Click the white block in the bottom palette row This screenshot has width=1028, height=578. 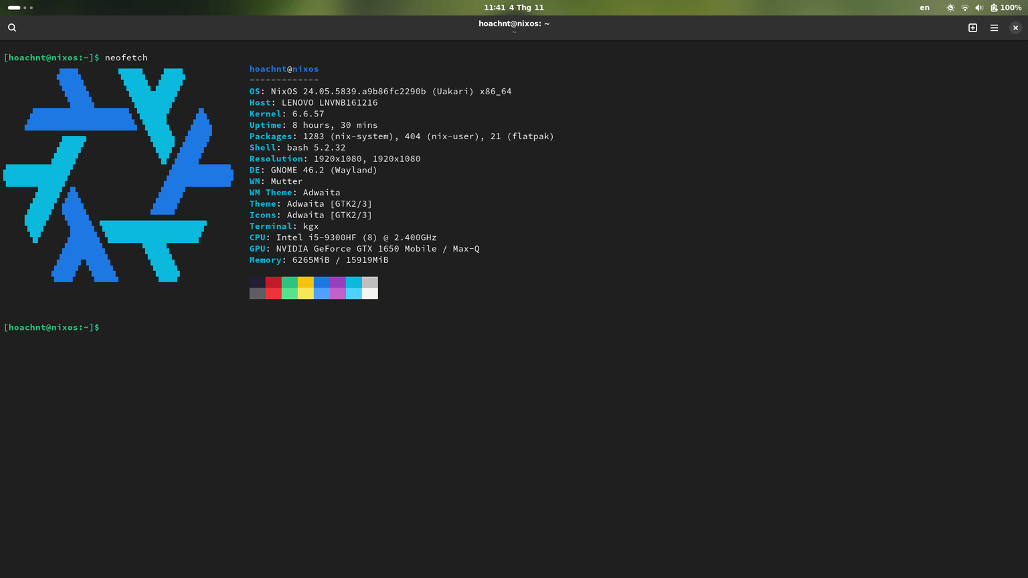(370, 294)
